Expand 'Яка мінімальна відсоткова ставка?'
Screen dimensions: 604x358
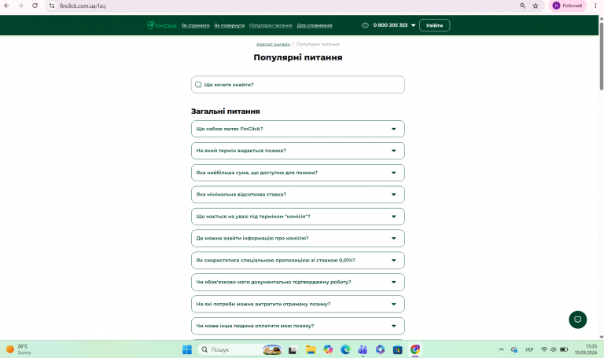[x=298, y=195]
